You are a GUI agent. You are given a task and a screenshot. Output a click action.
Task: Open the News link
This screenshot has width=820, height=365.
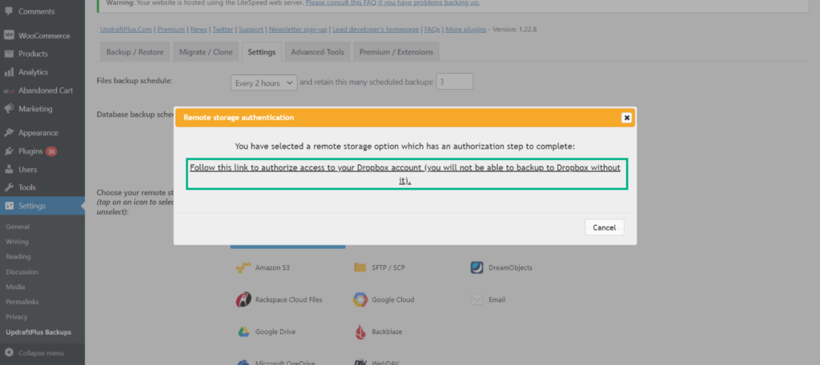[199, 30]
